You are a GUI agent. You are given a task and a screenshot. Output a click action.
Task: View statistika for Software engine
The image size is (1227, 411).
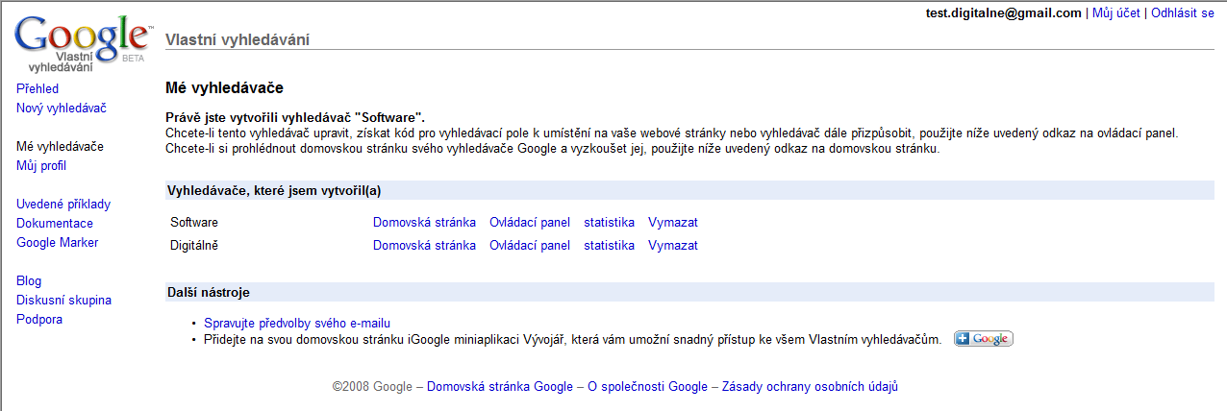coord(609,222)
